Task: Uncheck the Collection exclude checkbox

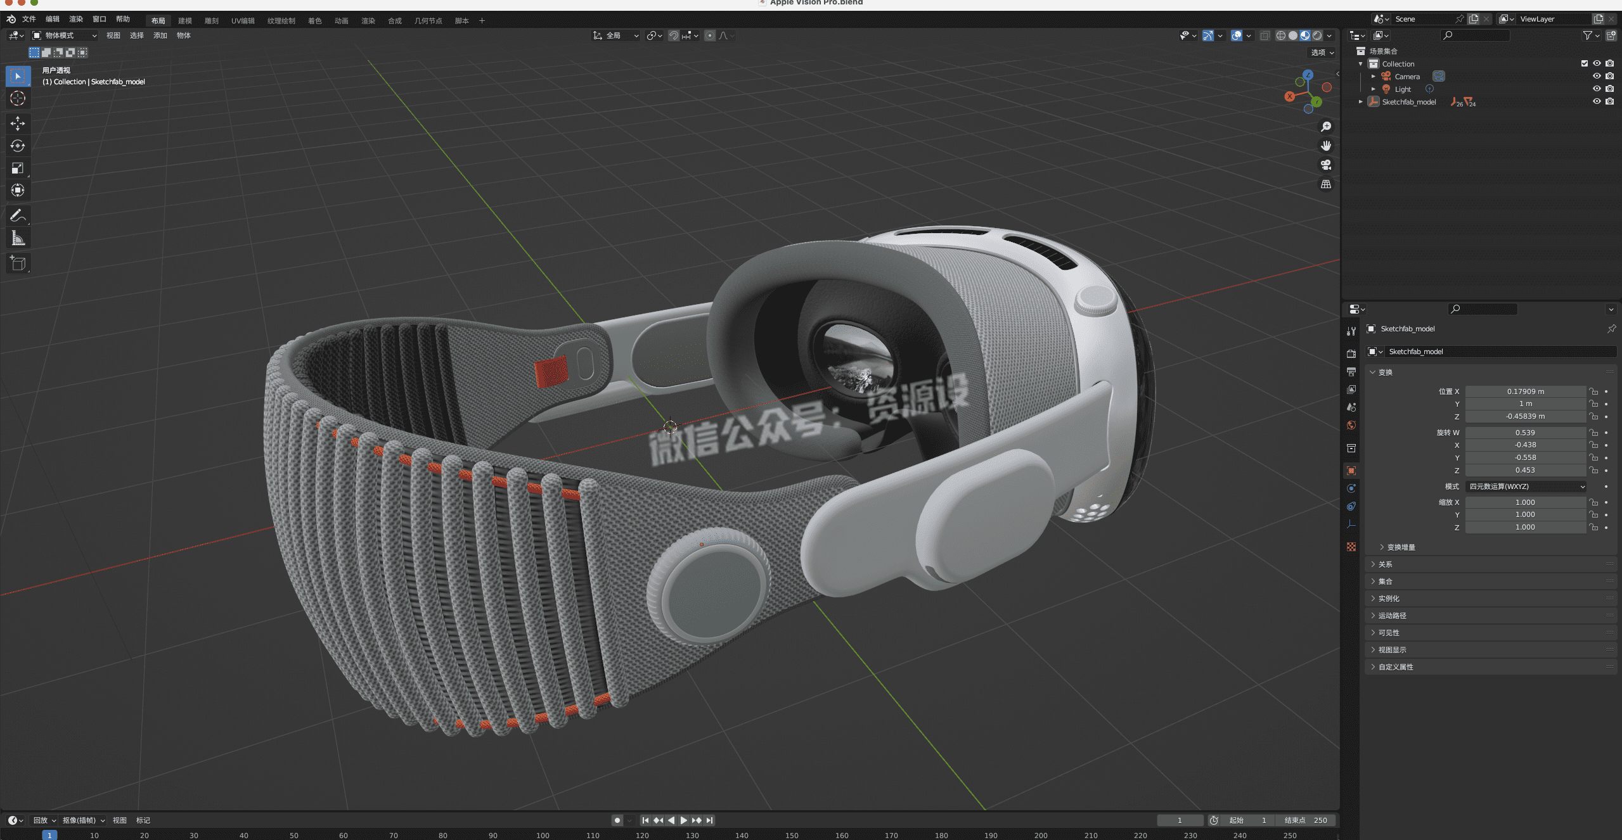Action: point(1585,63)
